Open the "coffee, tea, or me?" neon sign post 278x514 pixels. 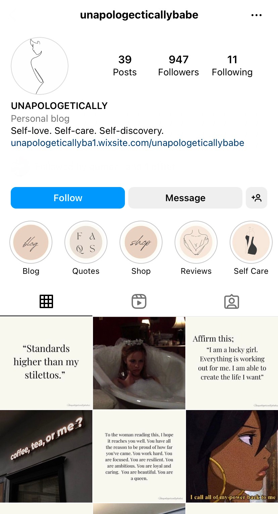click(x=46, y=456)
